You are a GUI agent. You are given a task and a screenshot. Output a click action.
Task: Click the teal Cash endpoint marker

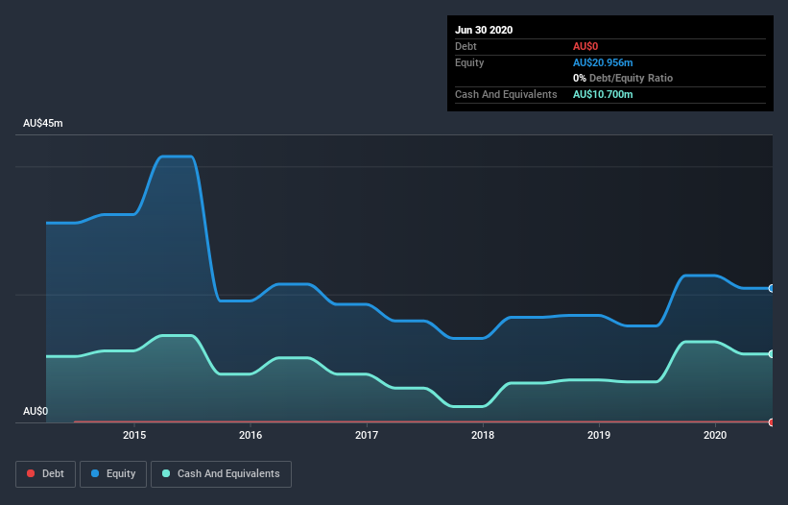point(772,353)
